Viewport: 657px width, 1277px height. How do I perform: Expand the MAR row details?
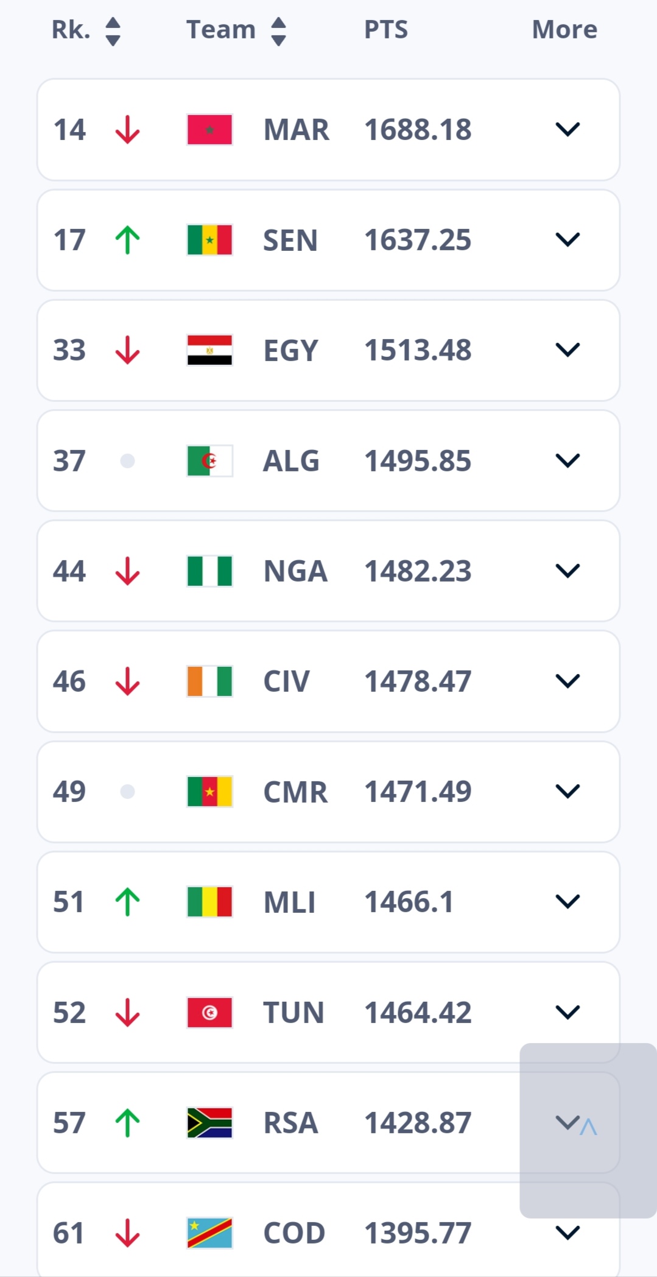pyautogui.click(x=567, y=130)
